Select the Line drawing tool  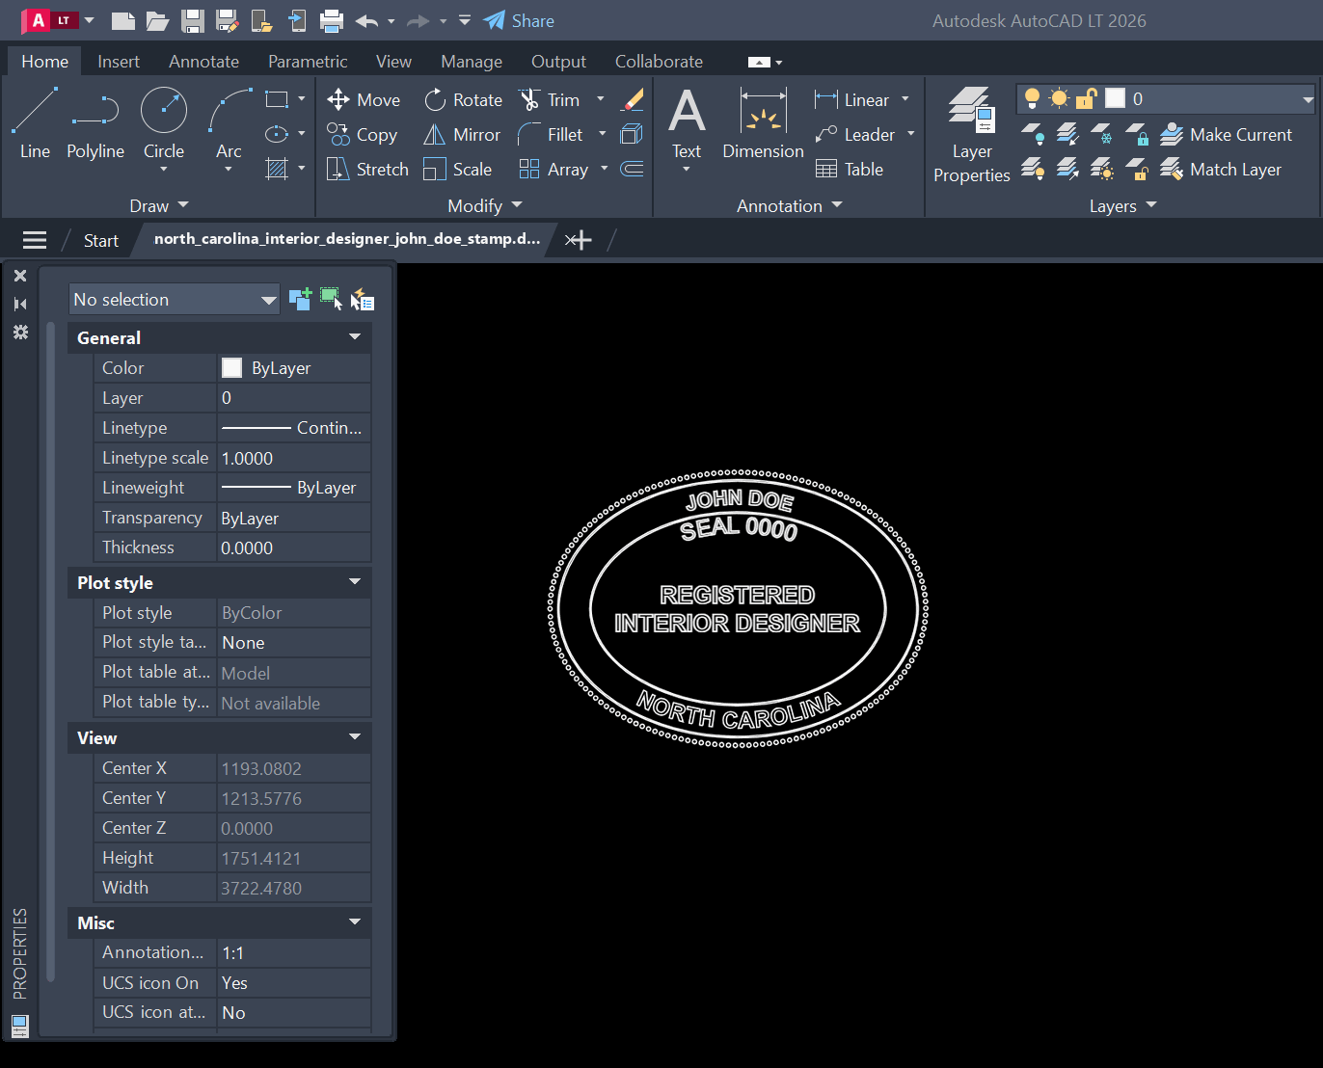(35, 122)
